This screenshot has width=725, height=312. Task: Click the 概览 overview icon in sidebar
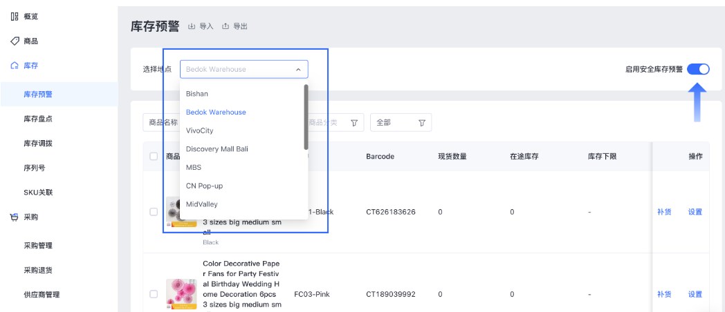tap(14, 16)
